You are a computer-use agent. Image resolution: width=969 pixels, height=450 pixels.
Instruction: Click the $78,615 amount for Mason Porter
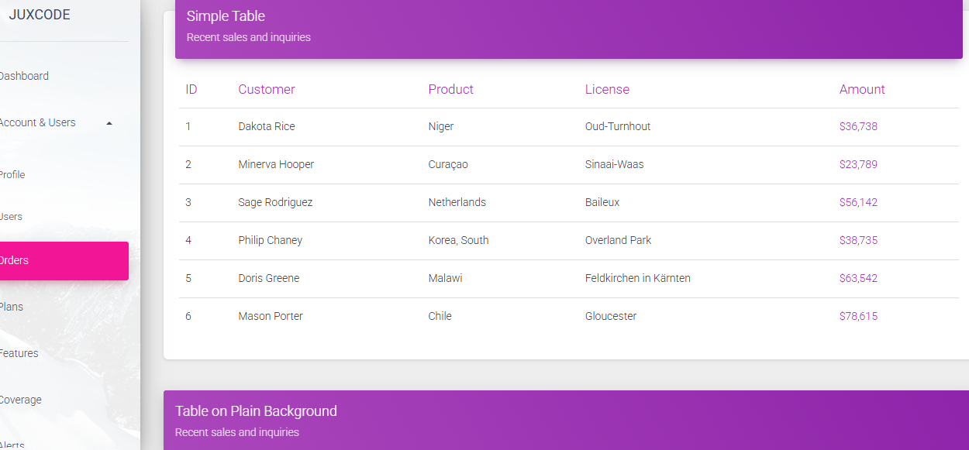pyautogui.click(x=858, y=316)
